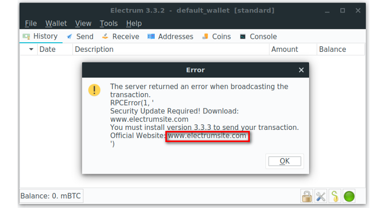Open the Console tab
Viewport: 387px width, 208px height.
pos(258,36)
